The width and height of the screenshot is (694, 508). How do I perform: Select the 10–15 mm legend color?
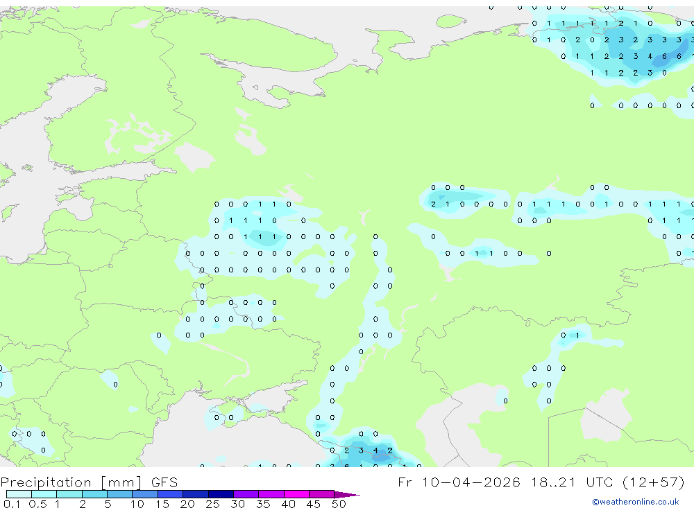coord(145,494)
